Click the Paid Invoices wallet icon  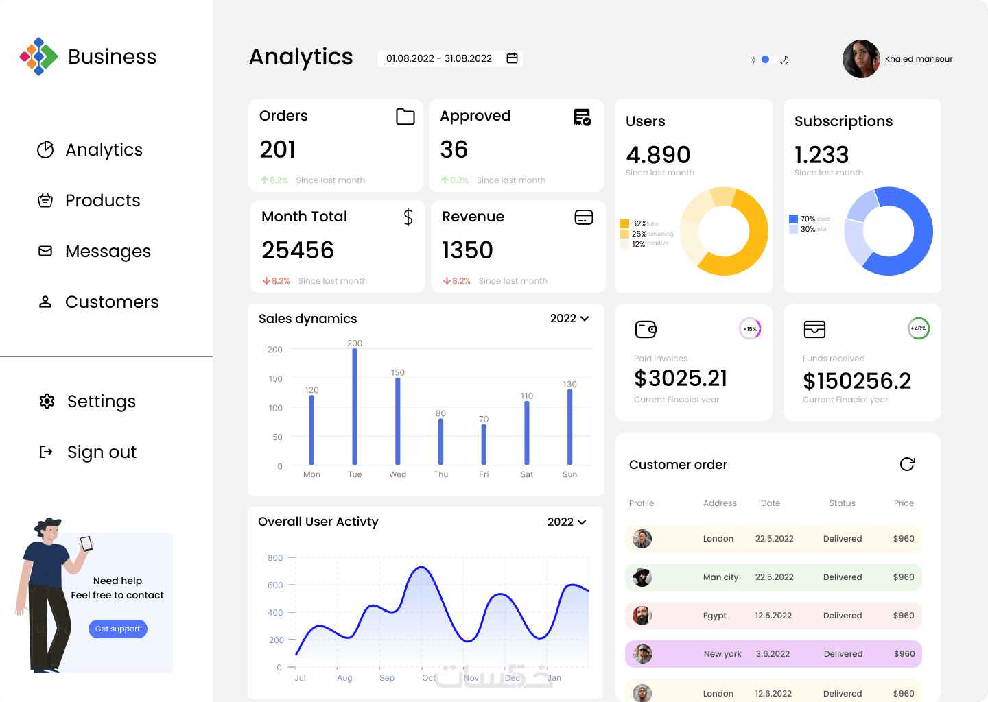coord(646,330)
